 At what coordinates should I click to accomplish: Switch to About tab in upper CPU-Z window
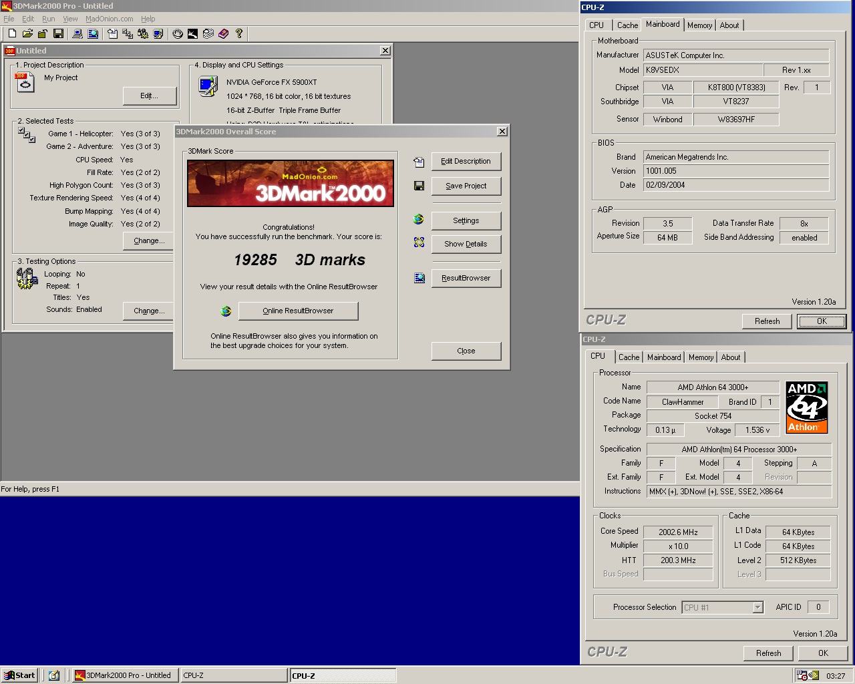[x=729, y=25]
